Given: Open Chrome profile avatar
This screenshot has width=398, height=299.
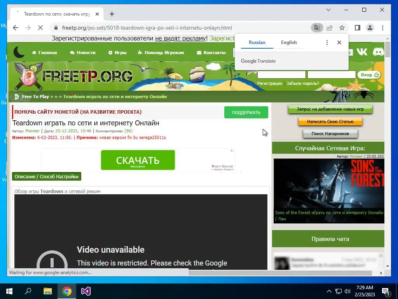Looking at the screenshot, I should point(370,28).
